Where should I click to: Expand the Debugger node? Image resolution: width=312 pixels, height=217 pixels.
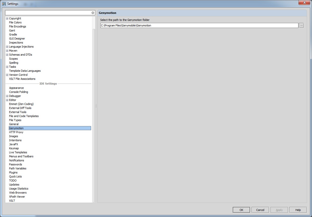[x=7, y=96]
